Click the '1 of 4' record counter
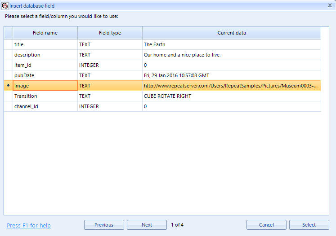336x236 pixels. pyautogui.click(x=177, y=225)
